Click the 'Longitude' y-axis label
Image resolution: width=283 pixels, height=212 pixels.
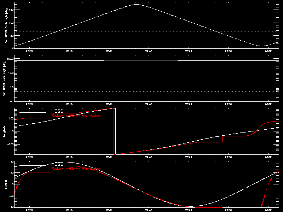coord(4,131)
